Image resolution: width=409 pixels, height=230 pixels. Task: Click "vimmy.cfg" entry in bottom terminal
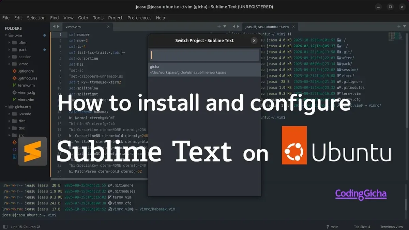(122, 203)
